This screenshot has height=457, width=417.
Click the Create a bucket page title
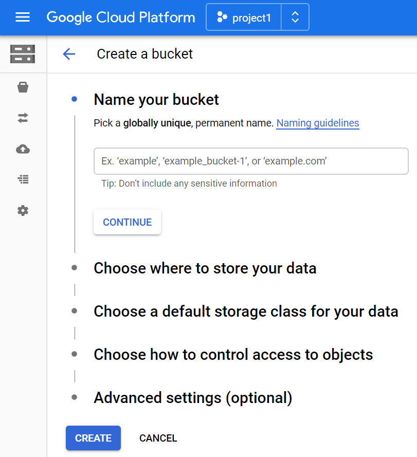[x=144, y=54]
